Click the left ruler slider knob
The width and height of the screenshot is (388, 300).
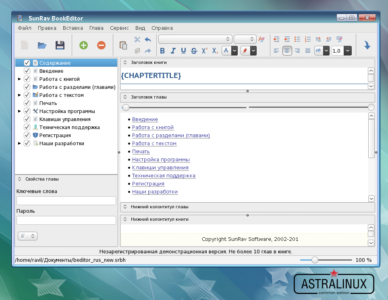126,107
